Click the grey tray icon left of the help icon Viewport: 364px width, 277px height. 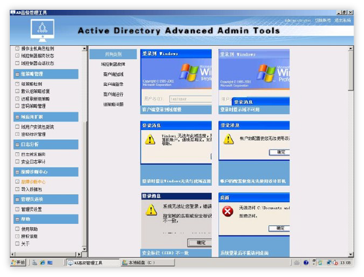pos(296,263)
